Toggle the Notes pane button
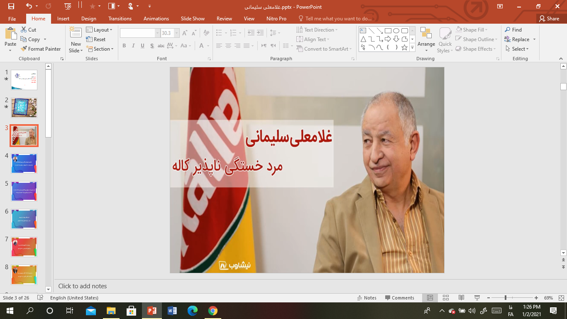Screen dimensions: 567x319 [x=367, y=298]
